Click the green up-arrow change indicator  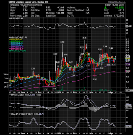point(105,8)
